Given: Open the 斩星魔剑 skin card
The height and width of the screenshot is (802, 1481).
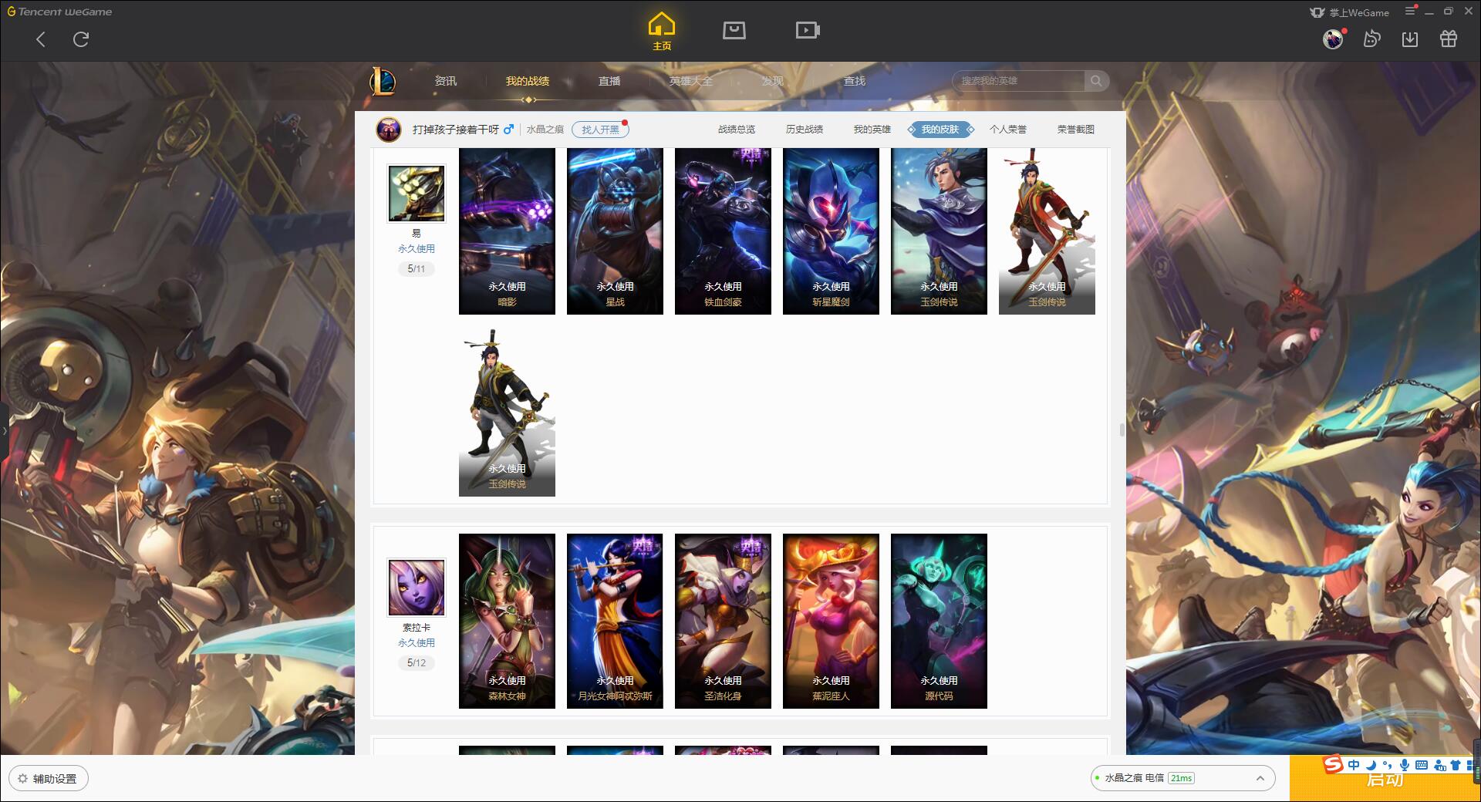Looking at the screenshot, I should (831, 231).
